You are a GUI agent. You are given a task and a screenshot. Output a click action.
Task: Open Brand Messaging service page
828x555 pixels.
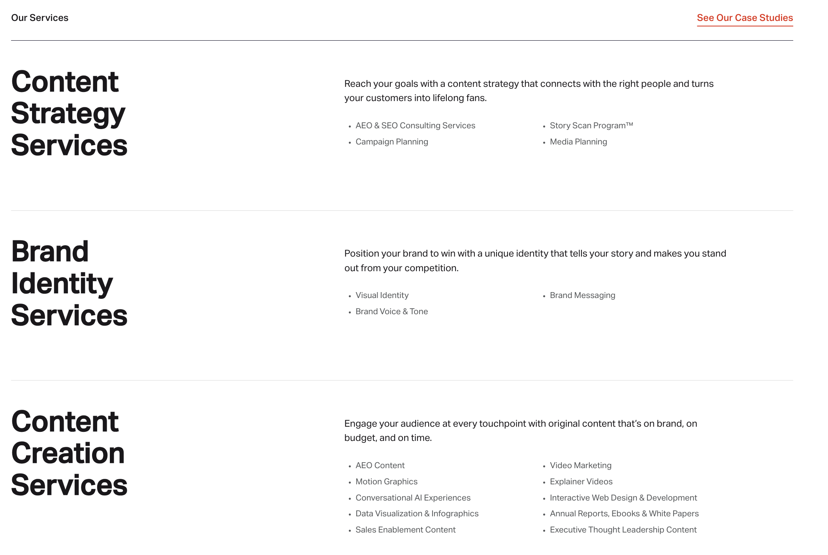582,295
